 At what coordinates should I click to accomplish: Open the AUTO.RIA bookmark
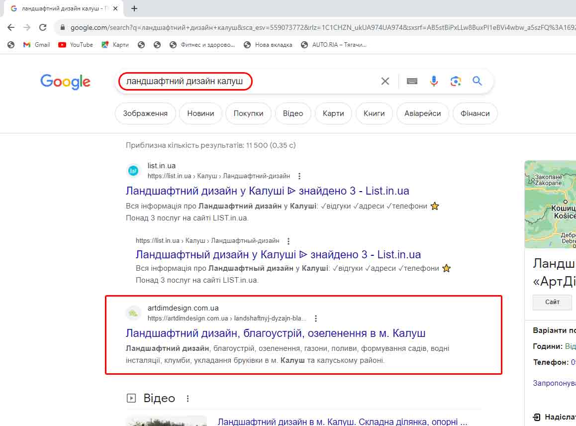coord(334,45)
